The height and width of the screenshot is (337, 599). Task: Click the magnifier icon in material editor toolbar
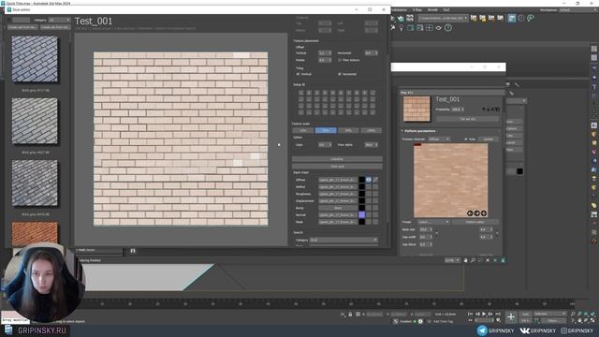(473, 260)
